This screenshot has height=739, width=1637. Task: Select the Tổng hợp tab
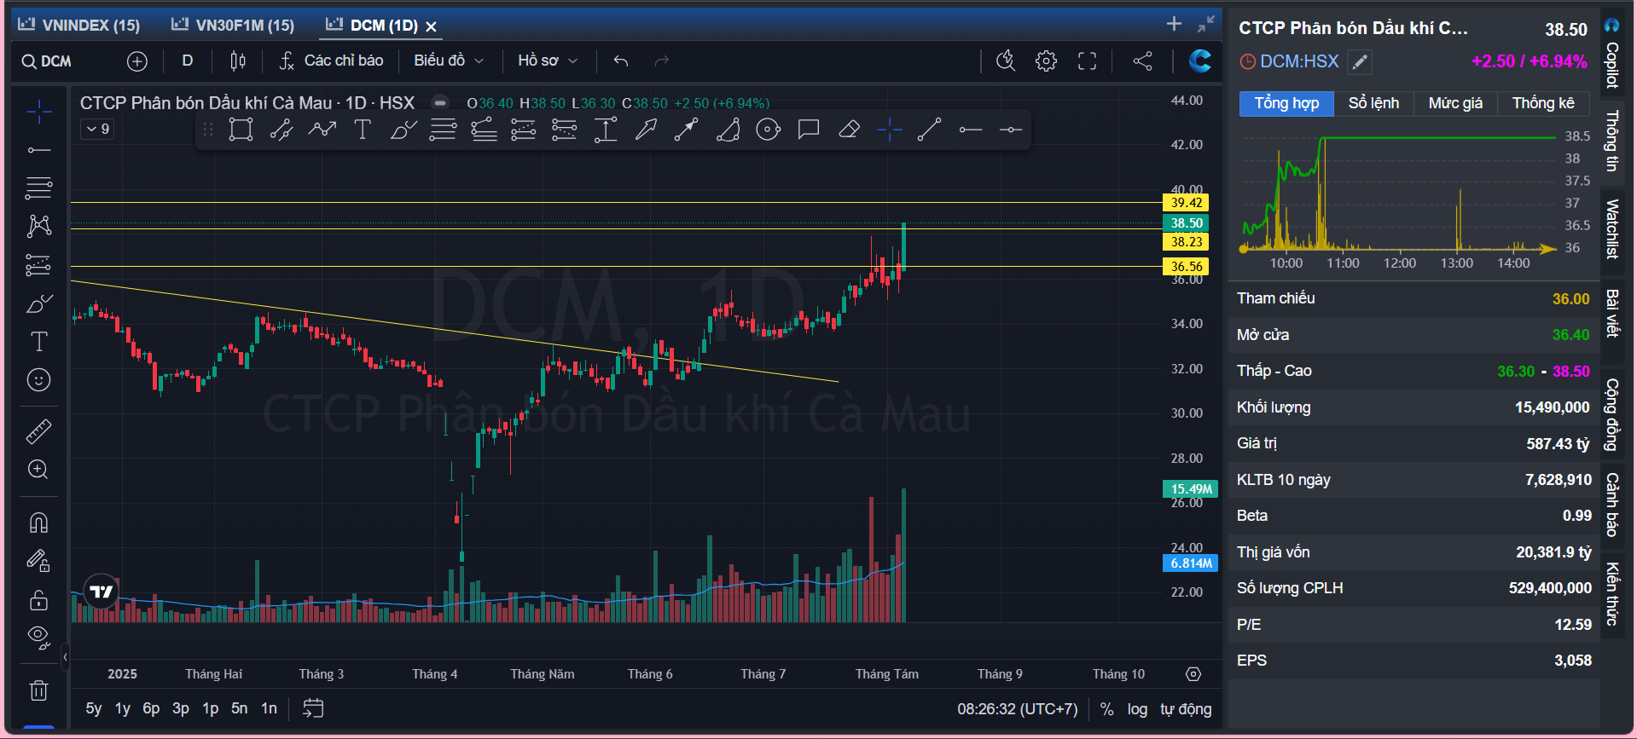1286,103
